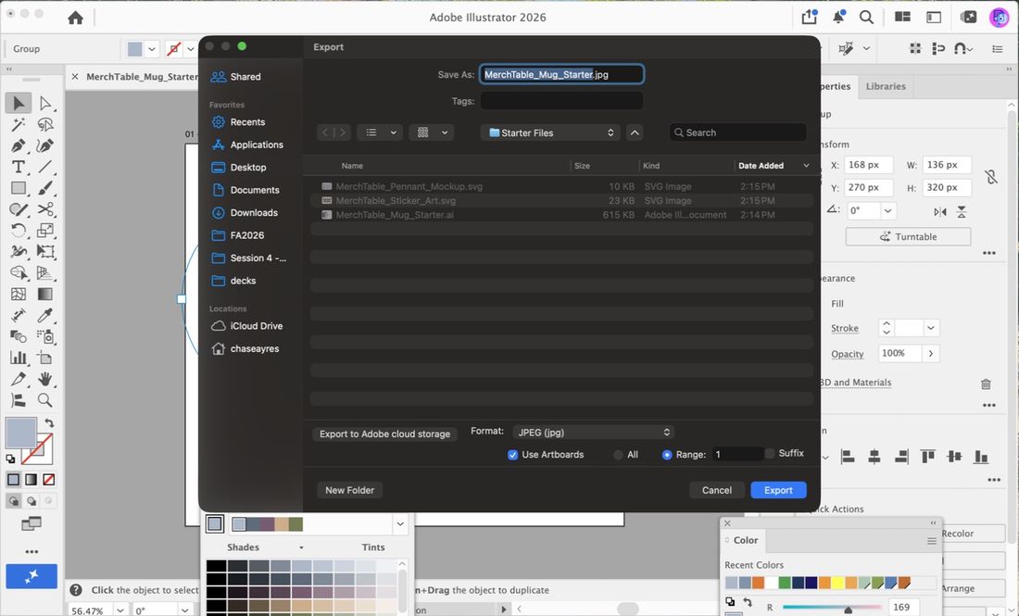1019x616 pixels.
Task: Select the All artboards radio button
Action: pos(618,455)
